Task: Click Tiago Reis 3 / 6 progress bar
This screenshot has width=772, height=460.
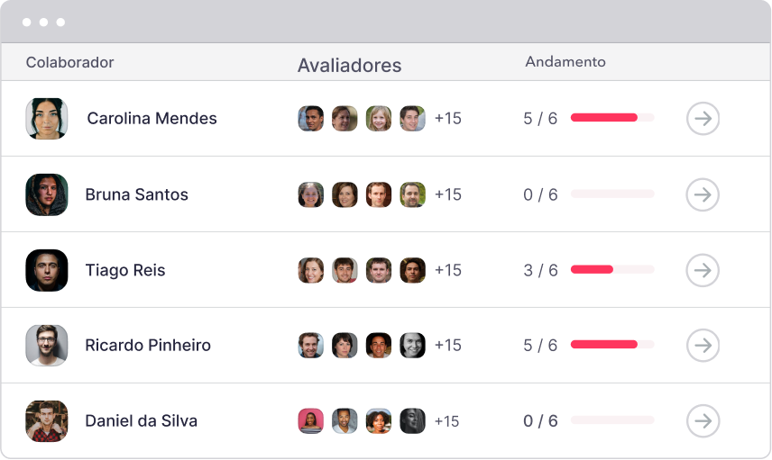Action: (611, 270)
